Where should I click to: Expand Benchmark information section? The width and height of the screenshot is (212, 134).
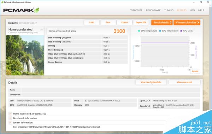(10, 118)
